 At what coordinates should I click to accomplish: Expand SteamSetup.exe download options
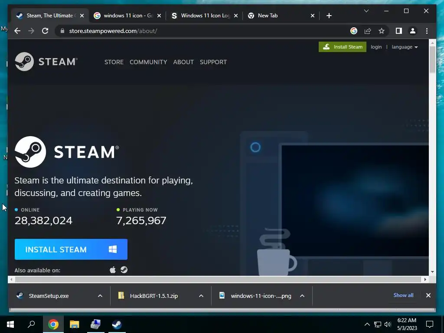tap(100, 296)
